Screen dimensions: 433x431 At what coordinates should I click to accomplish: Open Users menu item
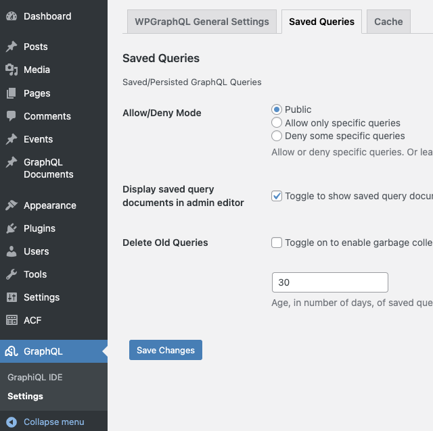click(54, 251)
